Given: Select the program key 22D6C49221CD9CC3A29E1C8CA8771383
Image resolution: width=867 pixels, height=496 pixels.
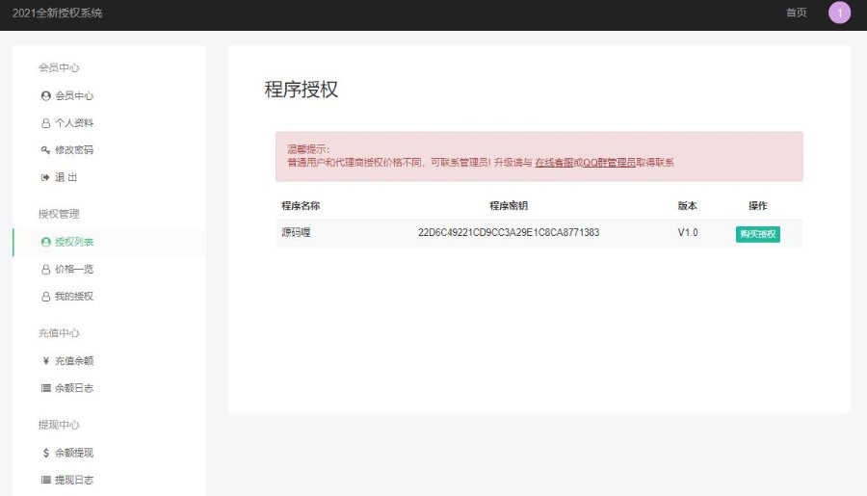Looking at the screenshot, I should (x=509, y=233).
